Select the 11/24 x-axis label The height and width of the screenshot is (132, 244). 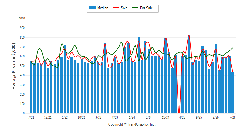(x=165, y=117)
